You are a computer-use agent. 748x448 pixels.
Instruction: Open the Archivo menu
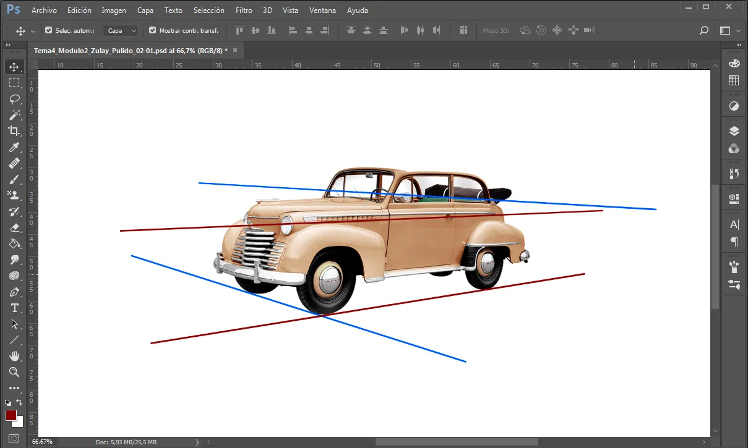44,11
